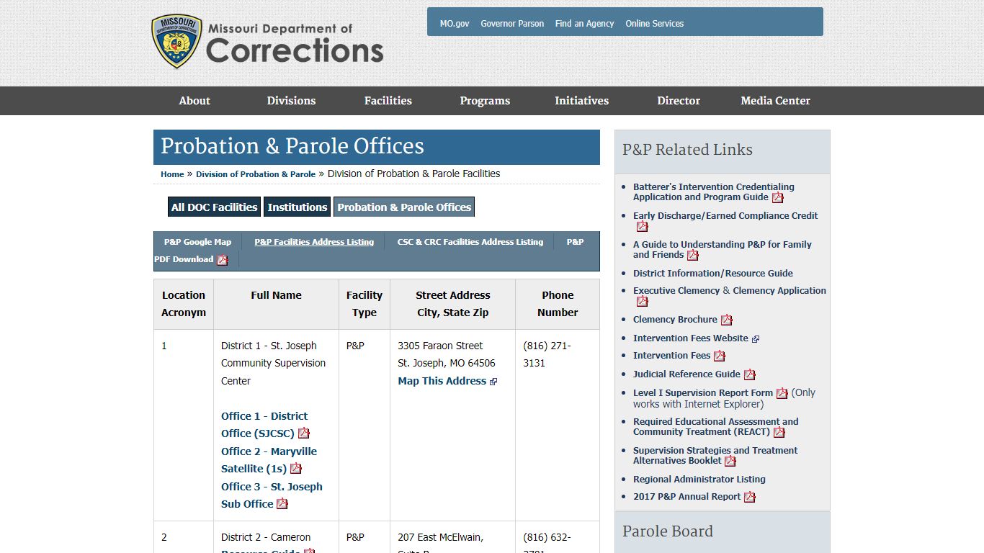Open the Initiatives menu

point(581,101)
